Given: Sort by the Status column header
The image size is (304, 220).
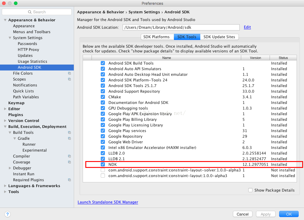Looking at the screenshot, I should [283, 58].
